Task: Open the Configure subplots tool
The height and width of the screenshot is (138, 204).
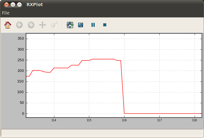Action: (x=70, y=25)
